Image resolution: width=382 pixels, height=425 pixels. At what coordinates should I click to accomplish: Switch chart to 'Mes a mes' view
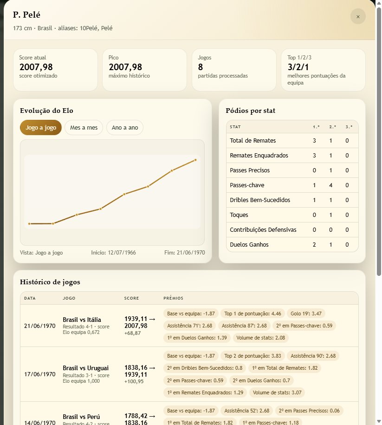coord(84,127)
